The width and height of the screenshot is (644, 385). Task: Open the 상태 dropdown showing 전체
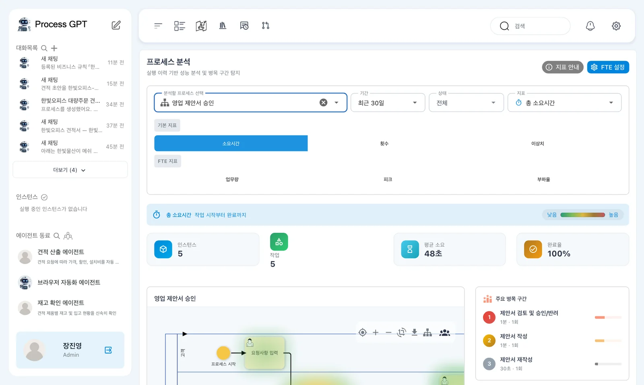coord(466,103)
